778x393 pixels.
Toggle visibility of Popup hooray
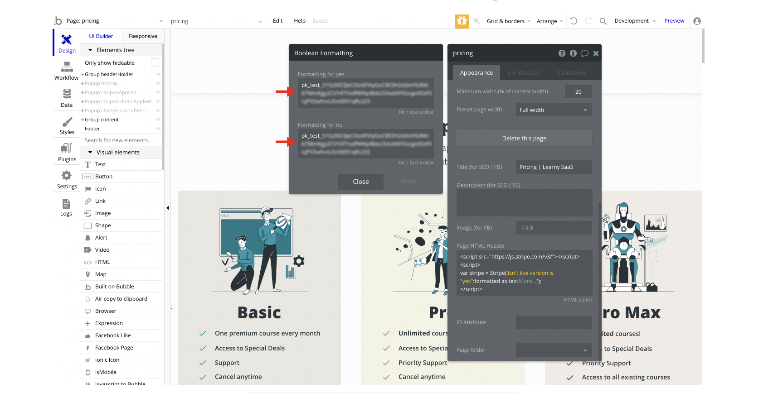click(158, 83)
